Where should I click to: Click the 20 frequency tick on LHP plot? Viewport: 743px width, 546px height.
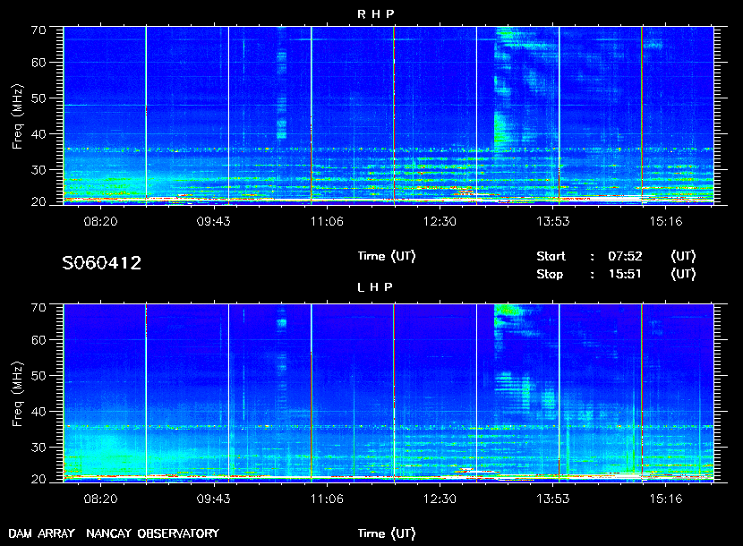38,479
